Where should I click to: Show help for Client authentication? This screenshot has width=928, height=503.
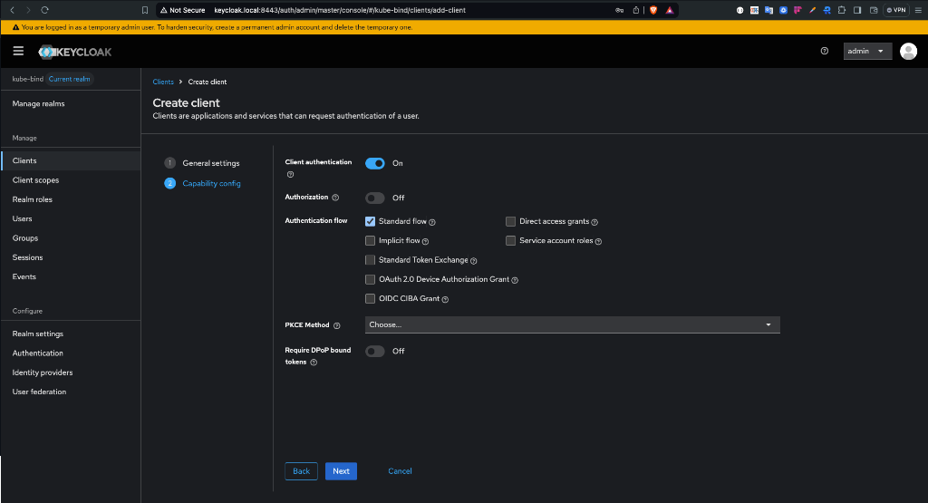point(290,175)
